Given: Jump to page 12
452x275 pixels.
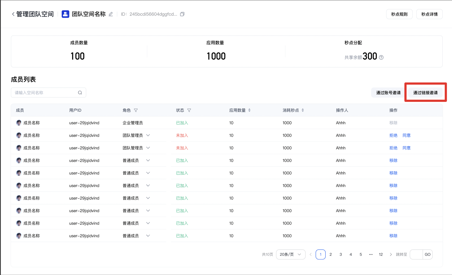Looking at the screenshot, I should [x=381, y=254].
